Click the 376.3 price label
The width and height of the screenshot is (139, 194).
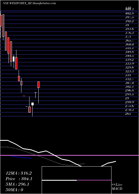point(129,33)
